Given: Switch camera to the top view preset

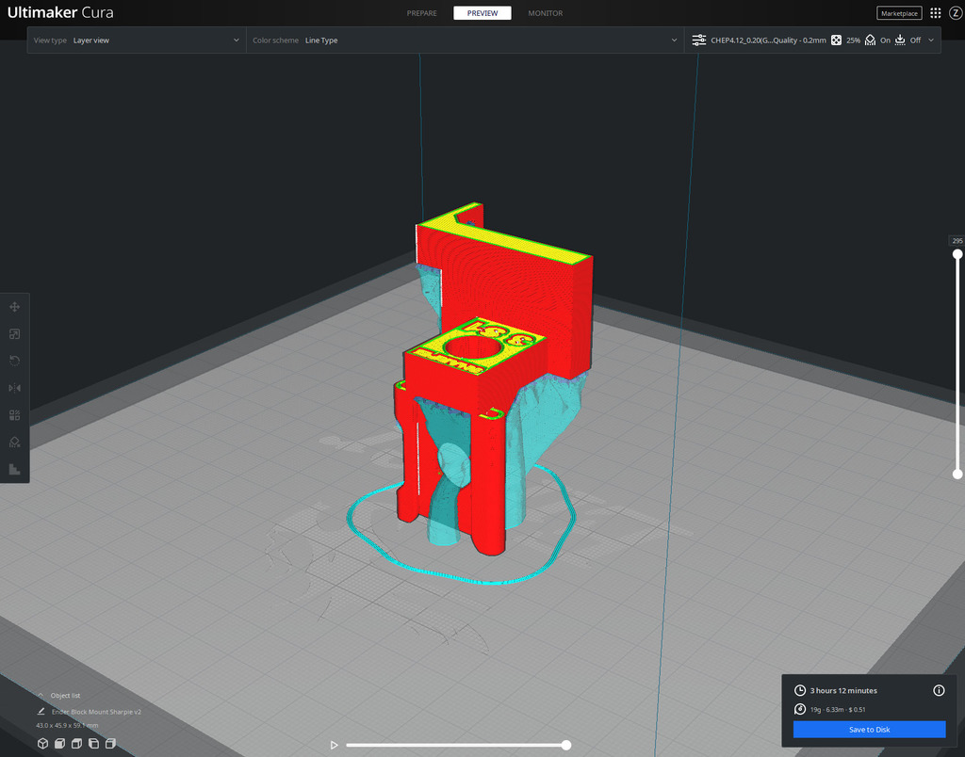Looking at the screenshot, I should click(x=75, y=743).
